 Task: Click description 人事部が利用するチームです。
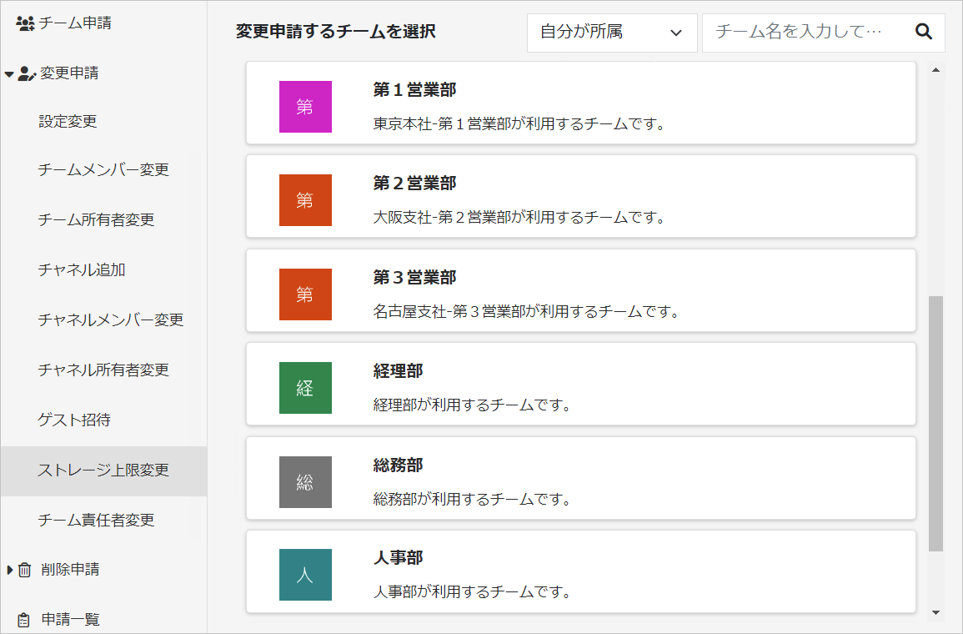tap(473, 592)
